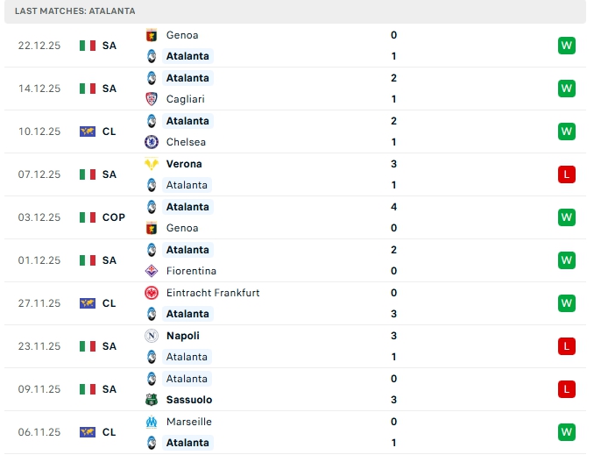
Task: Click Champions League icon for 27.11.25 match
Action: (x=88, y=303)
